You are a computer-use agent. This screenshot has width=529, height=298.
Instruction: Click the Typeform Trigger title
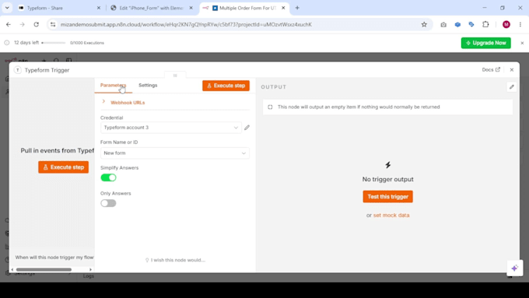coord(47,70)
